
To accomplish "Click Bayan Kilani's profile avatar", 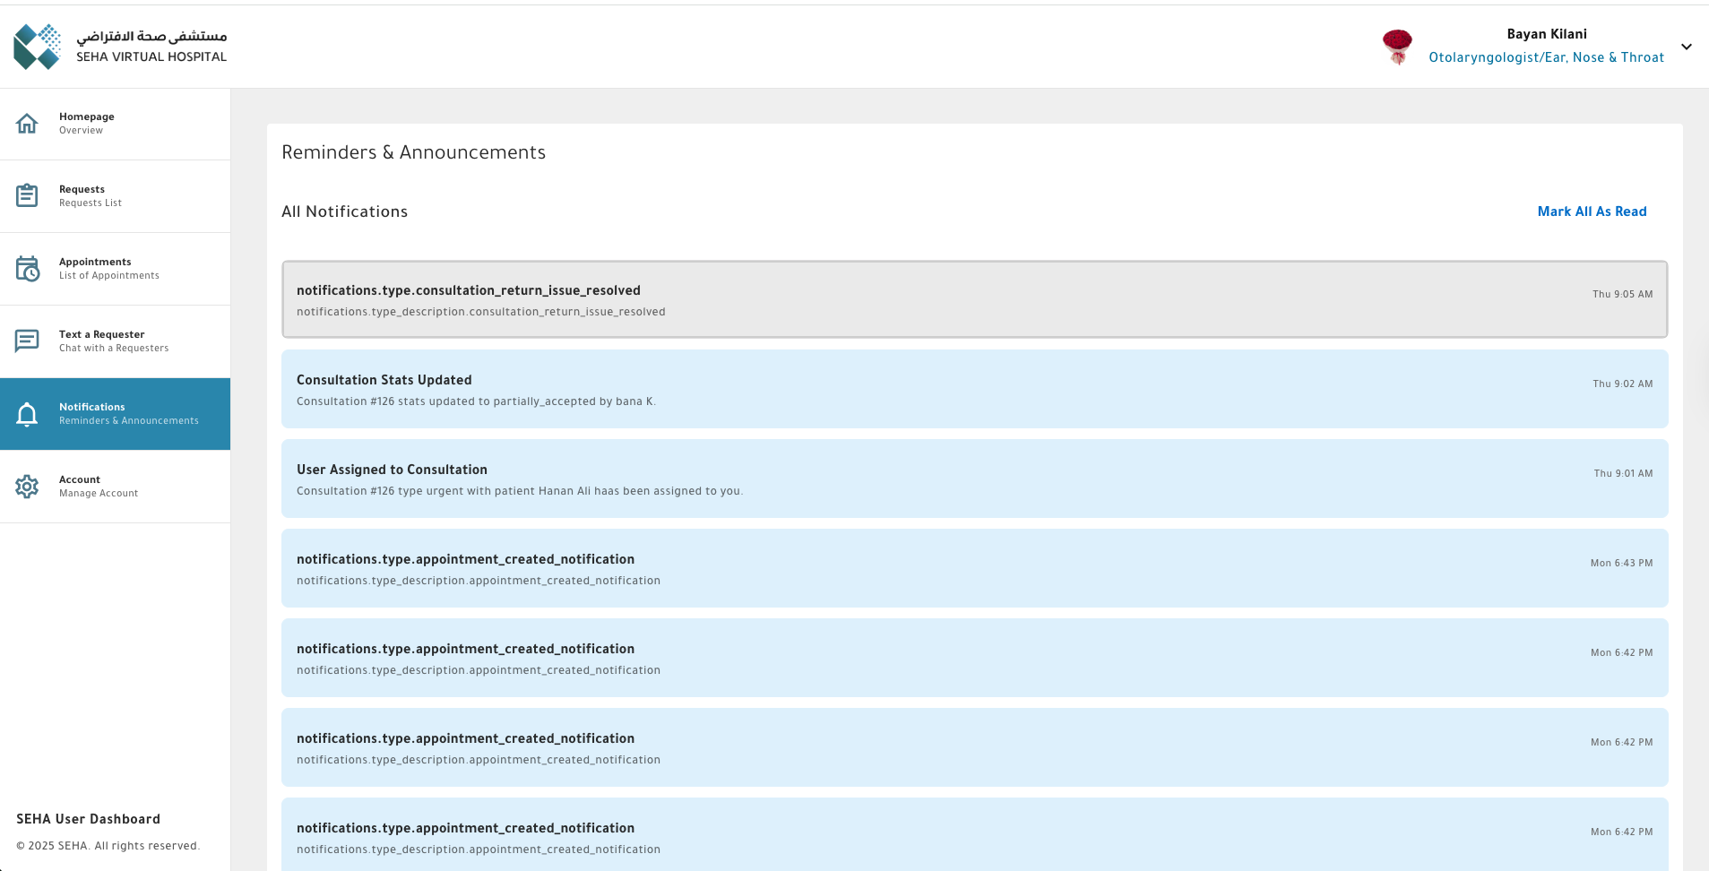I will tap(1396, 47).
